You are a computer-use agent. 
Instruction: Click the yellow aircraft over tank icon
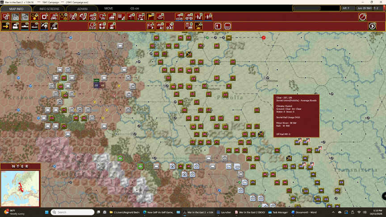(x=198, y=26)
